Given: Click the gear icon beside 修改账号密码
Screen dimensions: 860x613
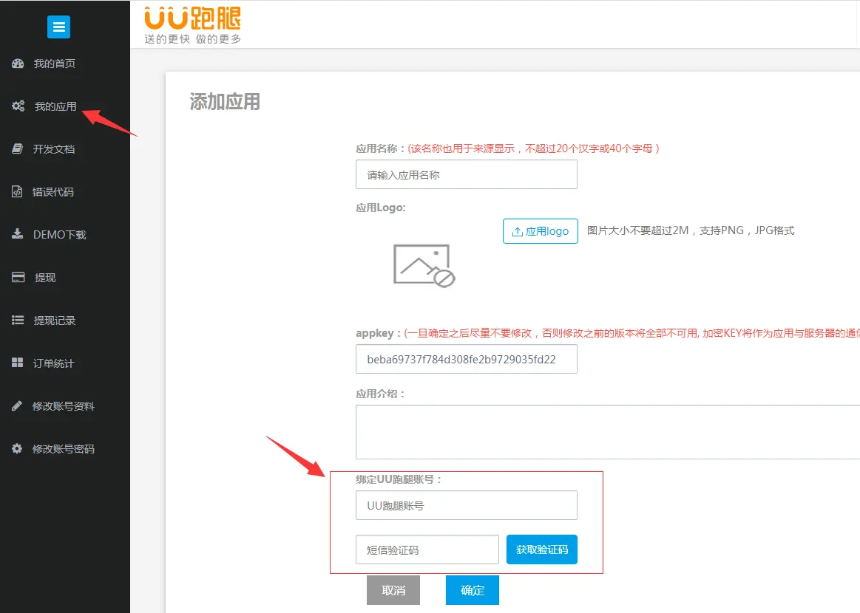Looking at the screenshot, I should point(17,448).
